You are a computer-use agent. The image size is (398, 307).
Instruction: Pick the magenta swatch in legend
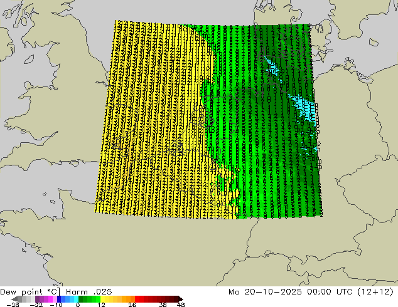coord(50,299)
